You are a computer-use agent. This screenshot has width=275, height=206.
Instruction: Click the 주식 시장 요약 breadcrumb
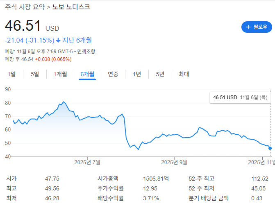(x=25, y=7)
